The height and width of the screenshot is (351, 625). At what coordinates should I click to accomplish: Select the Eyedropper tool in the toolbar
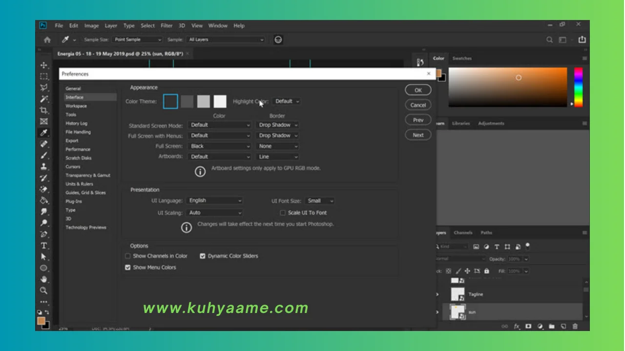click(x=44, y=133)
